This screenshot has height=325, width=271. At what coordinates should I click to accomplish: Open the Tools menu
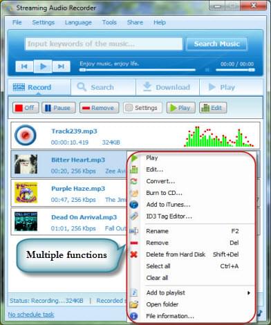[x=109, y=22]
